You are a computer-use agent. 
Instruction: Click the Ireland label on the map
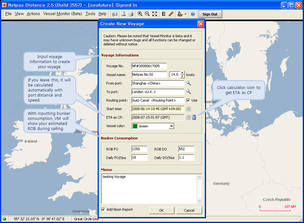coord(31,141)
